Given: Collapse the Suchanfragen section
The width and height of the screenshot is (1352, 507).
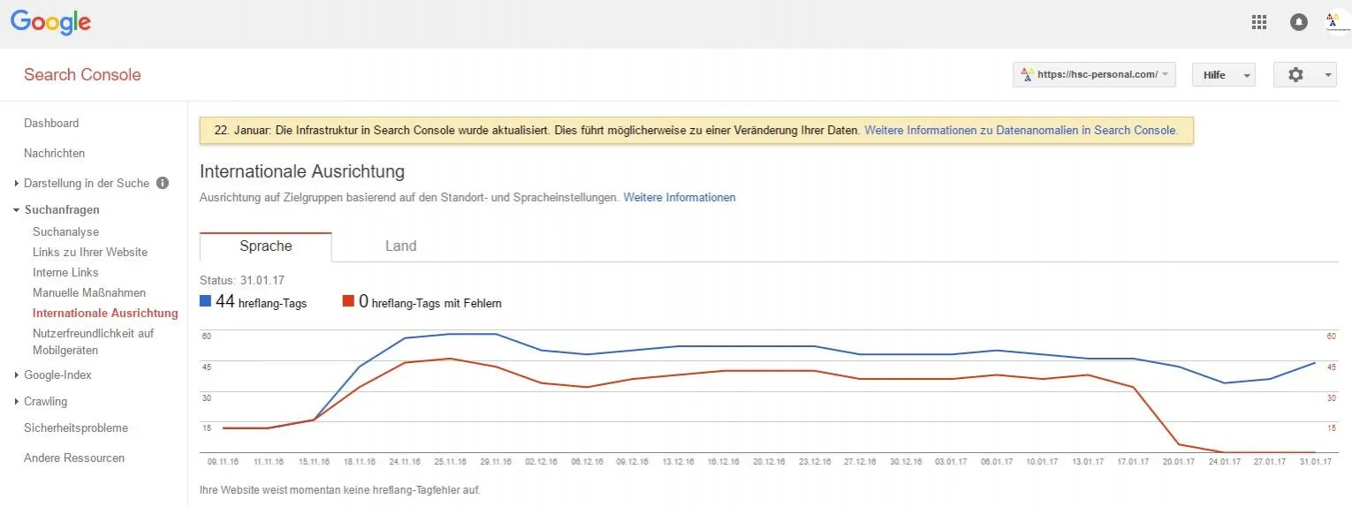Looking at the screenshot, I should (57, 210).
